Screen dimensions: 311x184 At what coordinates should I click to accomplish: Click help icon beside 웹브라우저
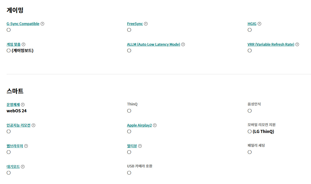pyautogui.click(x=26, y=146)
